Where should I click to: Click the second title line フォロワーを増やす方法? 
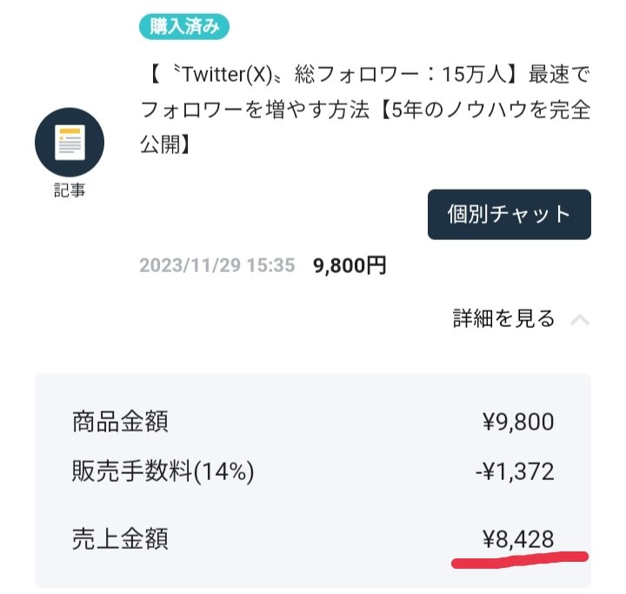(255, 110)
